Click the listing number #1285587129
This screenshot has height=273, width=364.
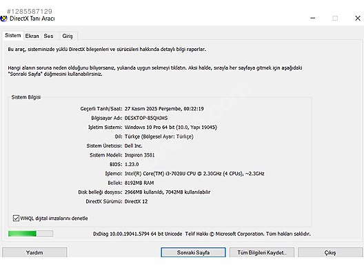coord(30,11)
